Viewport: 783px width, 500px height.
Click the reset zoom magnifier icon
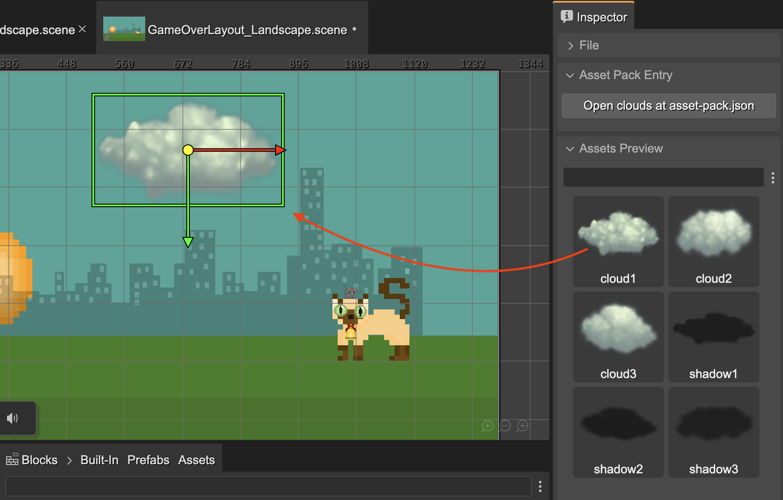pos(523,426)
